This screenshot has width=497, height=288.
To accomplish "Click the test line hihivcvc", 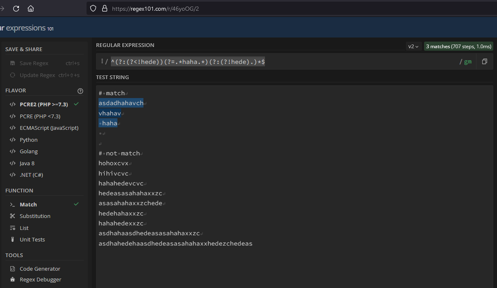I will point(113,174).
